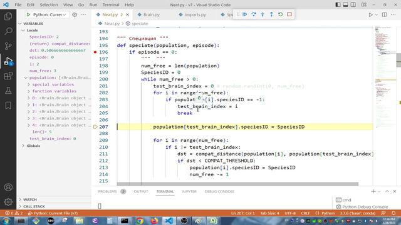
Task: Close the Neat.py tab
Action: click(127, 14)
